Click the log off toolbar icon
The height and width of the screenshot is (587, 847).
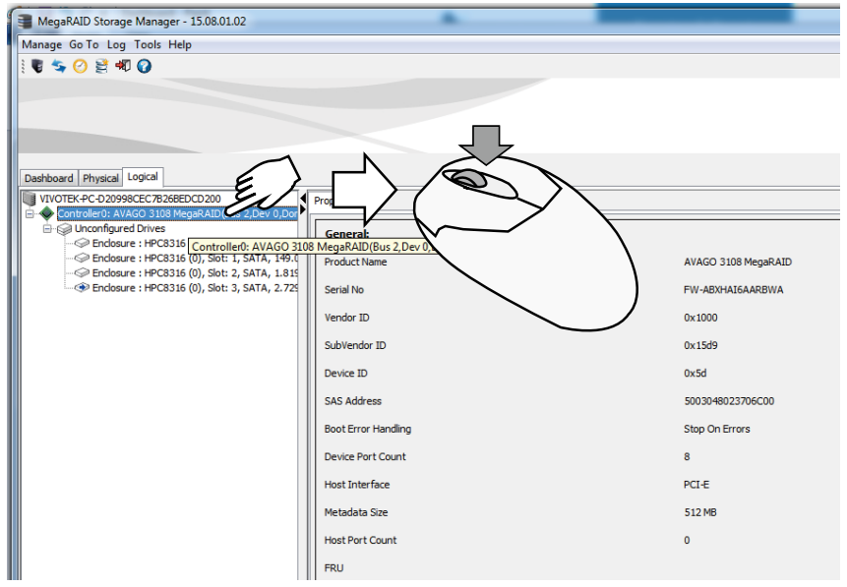point(123,67)
